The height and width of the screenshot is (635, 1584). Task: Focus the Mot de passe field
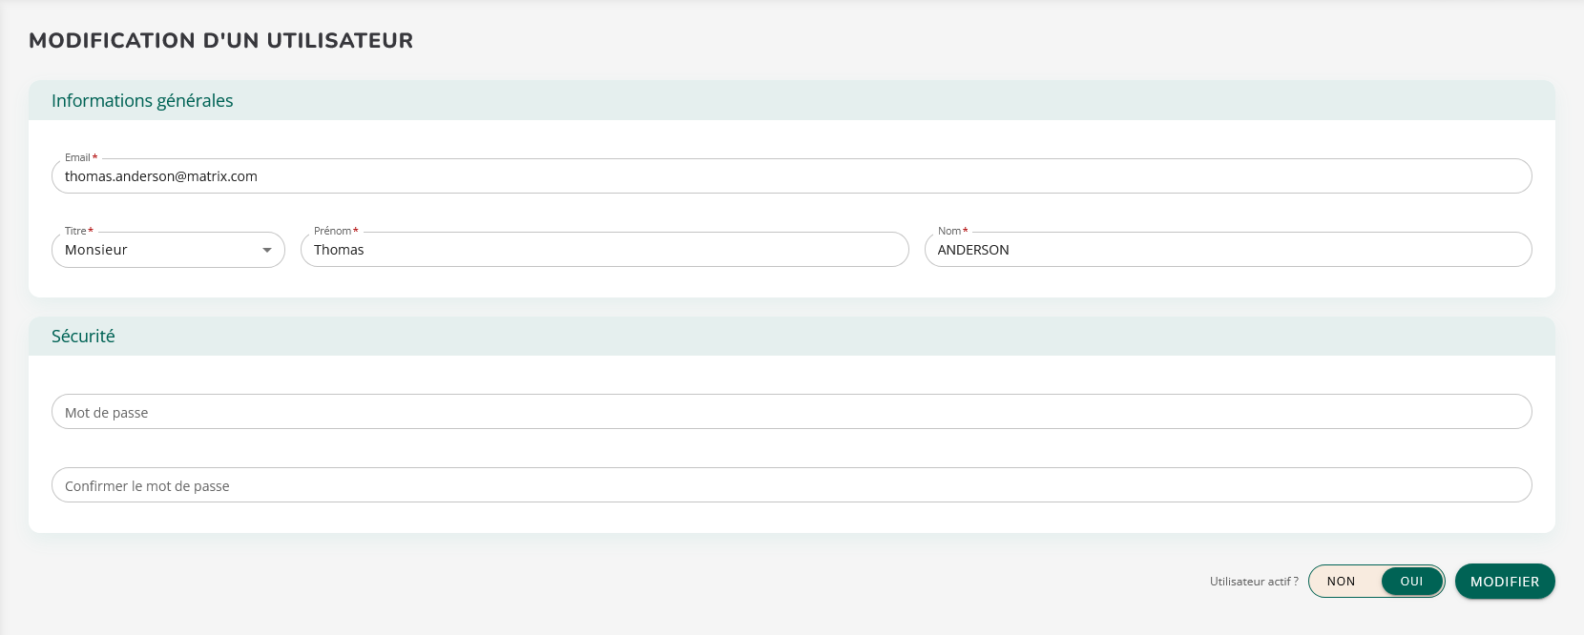click(x=790, y=412)
